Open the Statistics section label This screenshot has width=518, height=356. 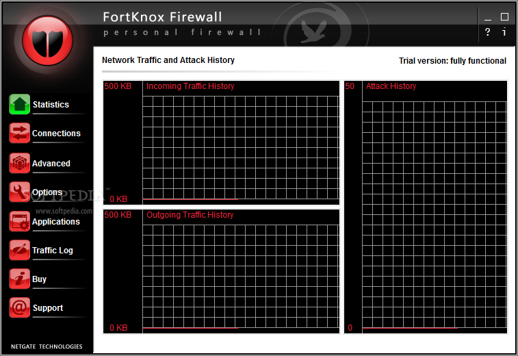(51, 105)
